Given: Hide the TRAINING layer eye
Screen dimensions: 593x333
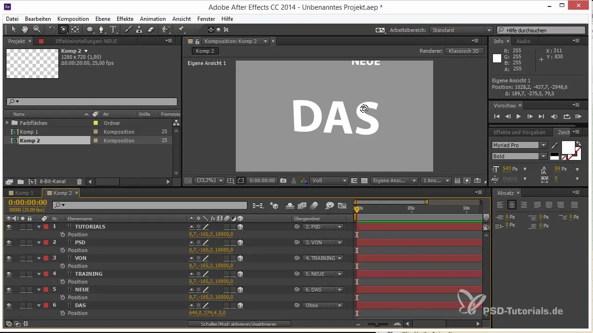Looking at the screenshot, I should (x=9, y=274).
